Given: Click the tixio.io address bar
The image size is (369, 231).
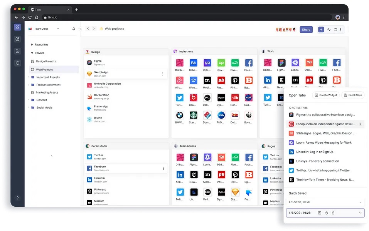Looking at the screenshot, I should (x=187, y=17).
